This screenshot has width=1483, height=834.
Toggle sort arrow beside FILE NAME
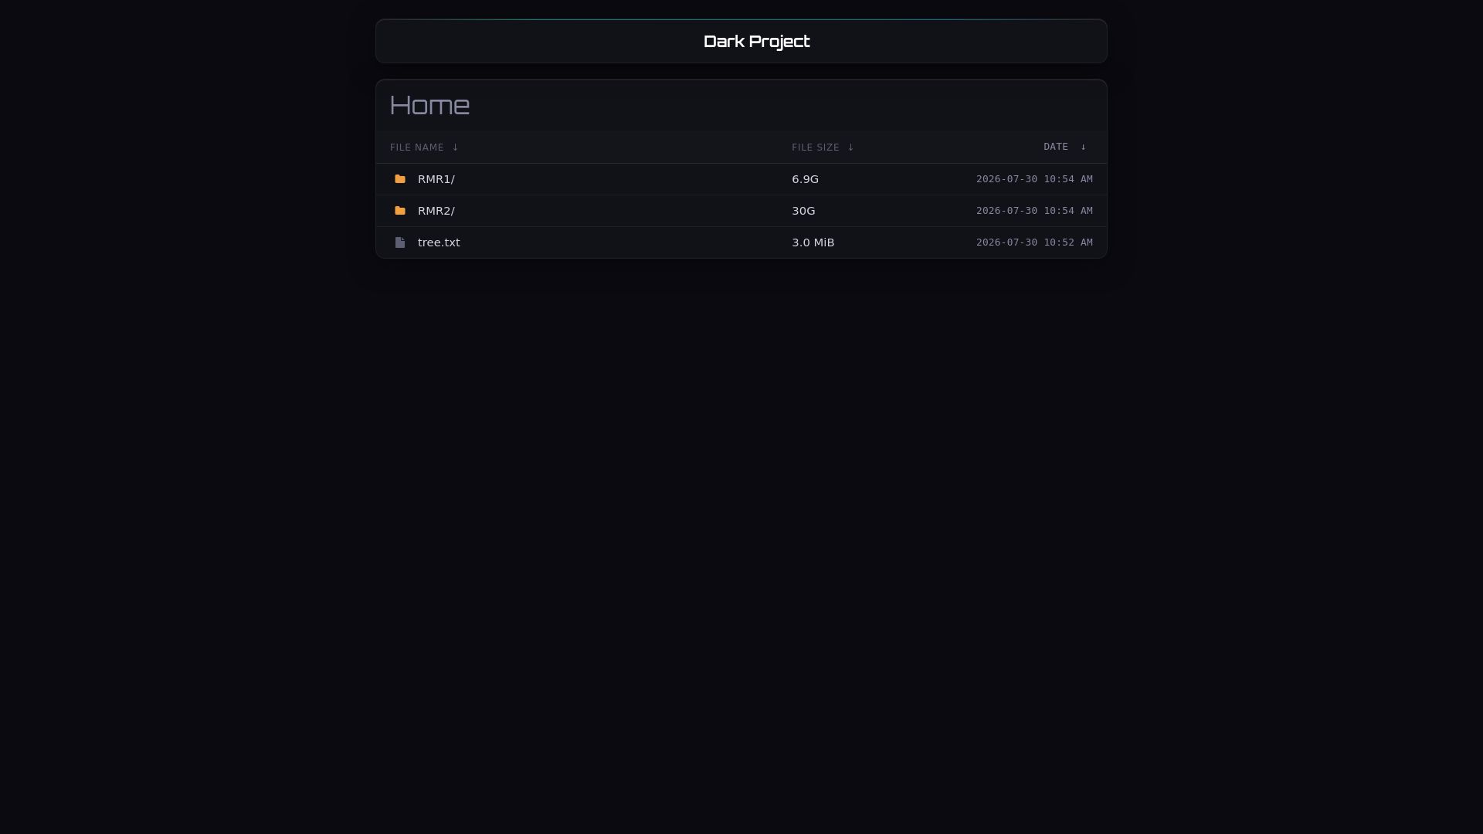tap(455, 147)
